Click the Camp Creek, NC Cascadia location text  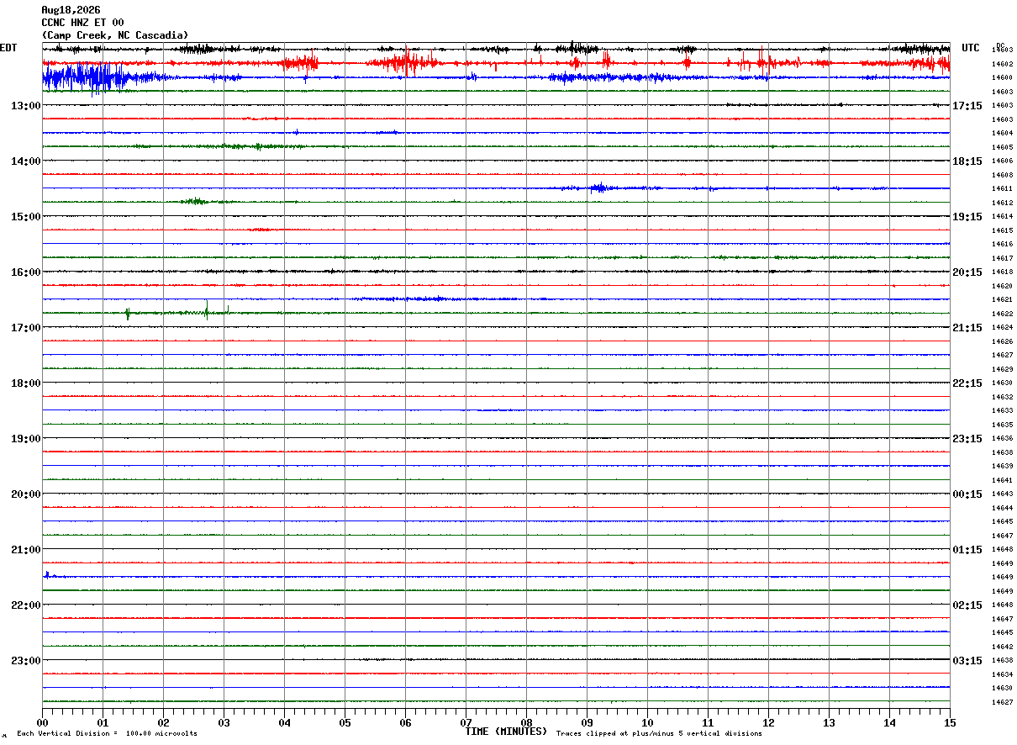[115, 35]
